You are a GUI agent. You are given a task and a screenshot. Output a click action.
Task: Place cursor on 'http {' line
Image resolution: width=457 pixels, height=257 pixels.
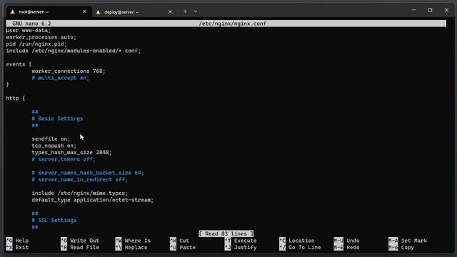pyautogui.click(x=16, y=99)
